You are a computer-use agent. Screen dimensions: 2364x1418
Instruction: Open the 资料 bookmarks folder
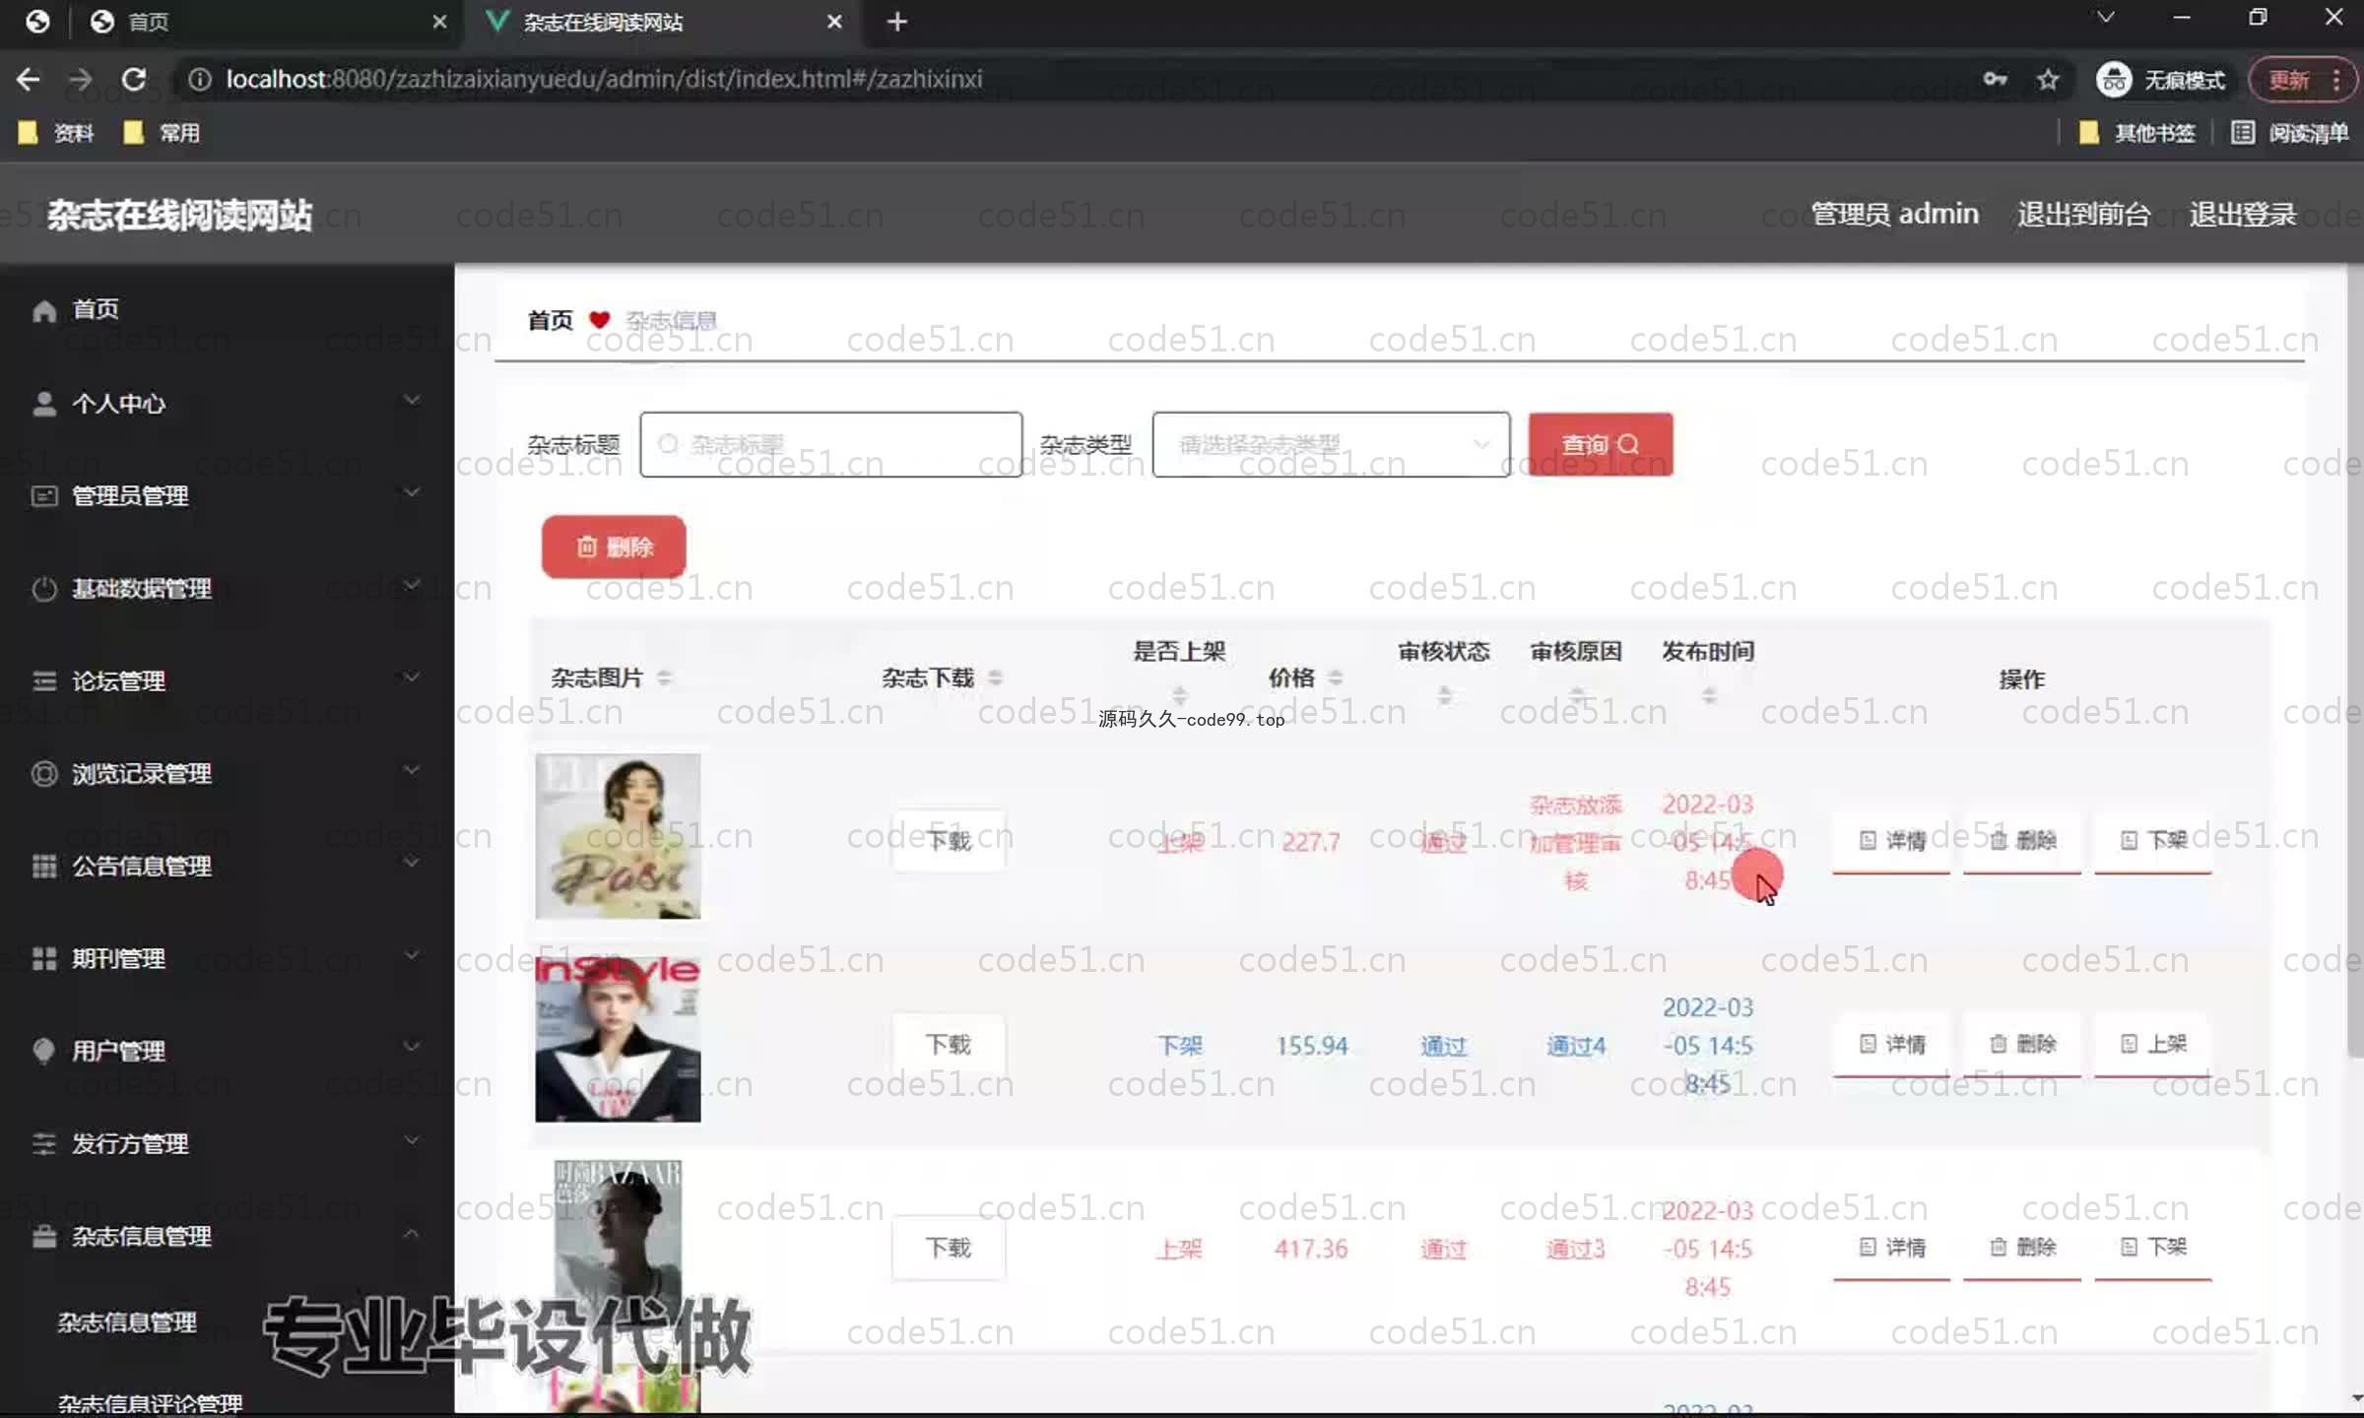(56, 133)
